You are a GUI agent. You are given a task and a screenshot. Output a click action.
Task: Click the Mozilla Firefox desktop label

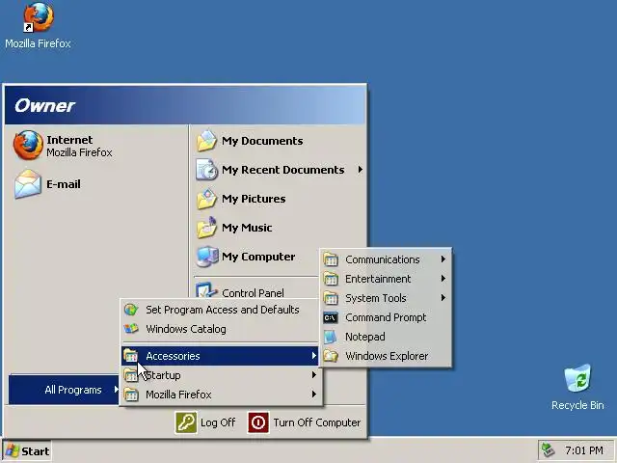tap(38, 43)
